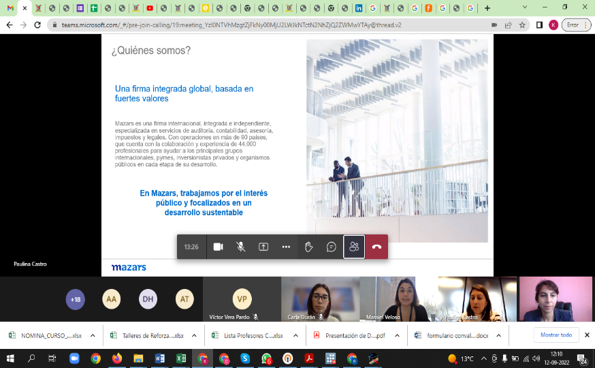Screen dimensions: 595x368
Task: Open Zoom from the taskbar
Action: click(x=74, y=358)
